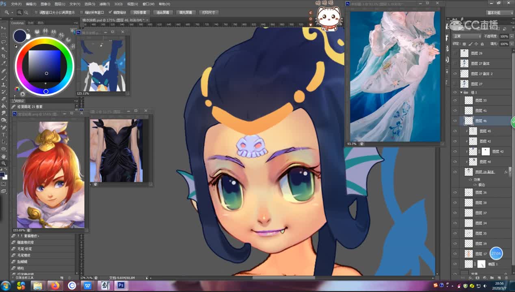
Task: Toggle 缩放所有窗口 checkbox
Action: (82, 13)
